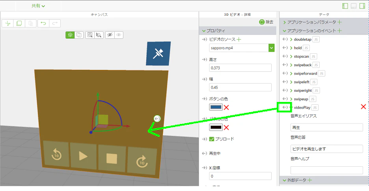
Task: Collapse the アプリケーションのイベント section
Action: coord(285,31)
